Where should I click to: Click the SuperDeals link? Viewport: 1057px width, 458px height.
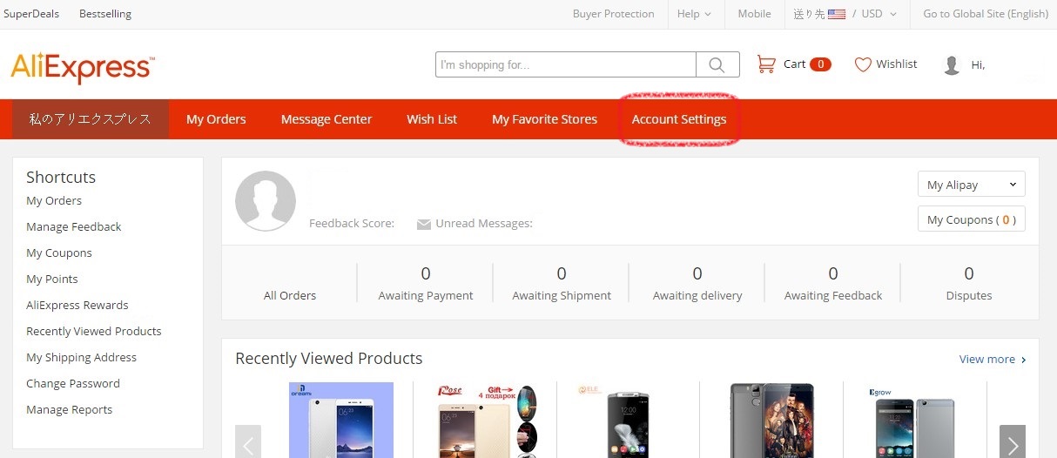click(31, 14)
